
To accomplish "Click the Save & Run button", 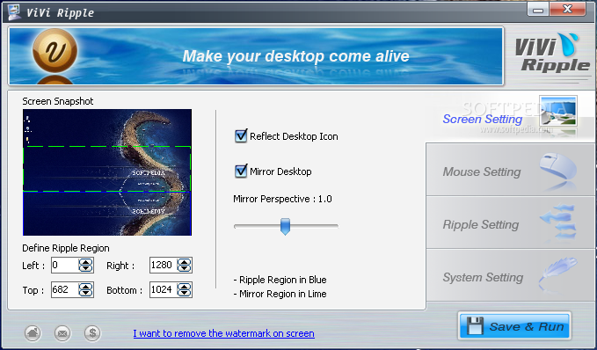I will tap(514, 326).
